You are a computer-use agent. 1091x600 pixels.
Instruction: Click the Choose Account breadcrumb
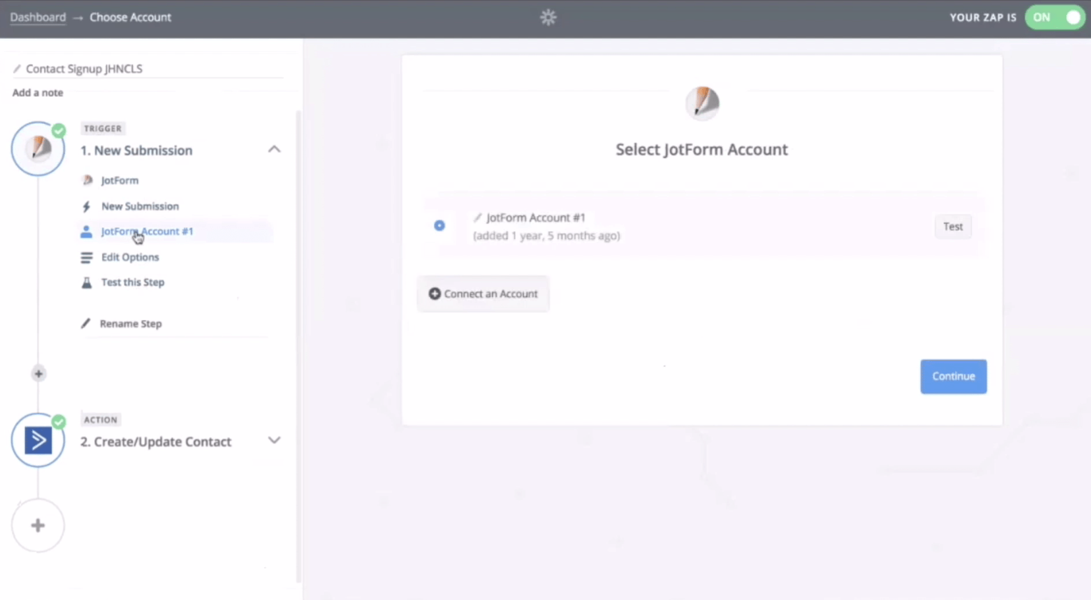coord(130,17)
